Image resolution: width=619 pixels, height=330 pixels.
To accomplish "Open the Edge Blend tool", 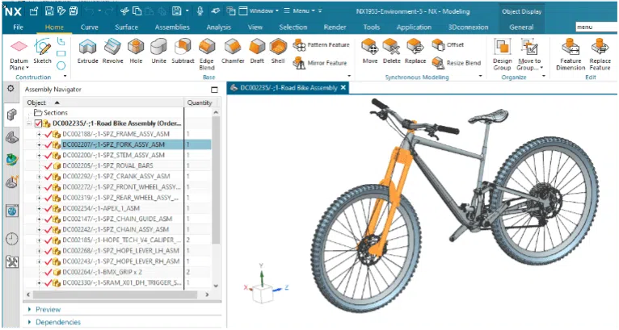I will (x=206, y=54).
